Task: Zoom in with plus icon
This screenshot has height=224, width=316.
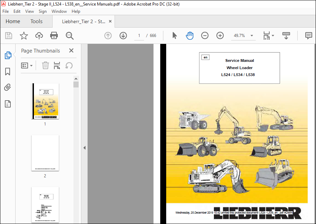Action: tap(220, 36)
